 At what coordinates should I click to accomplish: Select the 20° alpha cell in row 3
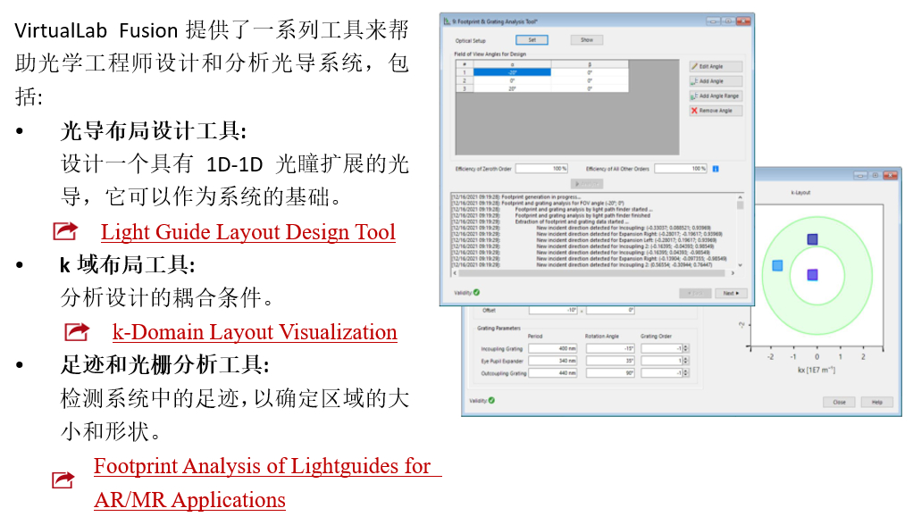coord(512,89)
